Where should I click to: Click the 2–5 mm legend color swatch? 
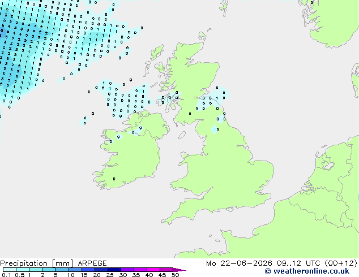click(x=49, y=270)
